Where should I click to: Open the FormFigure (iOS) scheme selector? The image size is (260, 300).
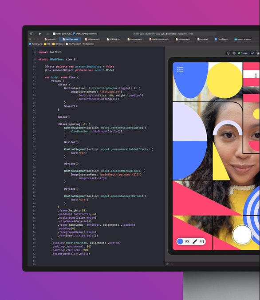[62, 34]
